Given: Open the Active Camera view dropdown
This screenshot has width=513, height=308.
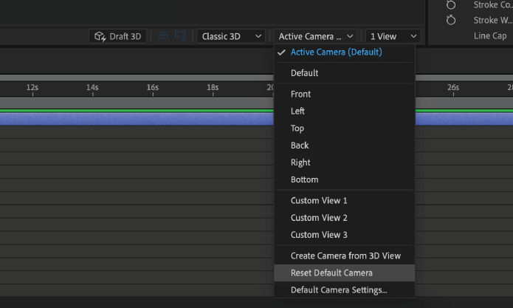Looking at the screenshot, I should tap(316, 36).
